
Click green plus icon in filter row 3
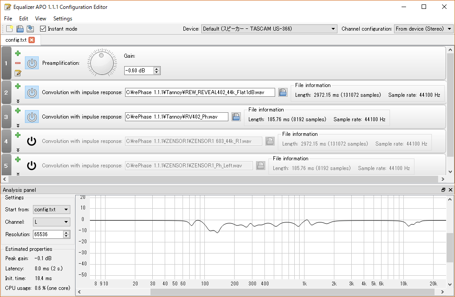[x=18, y=111]
